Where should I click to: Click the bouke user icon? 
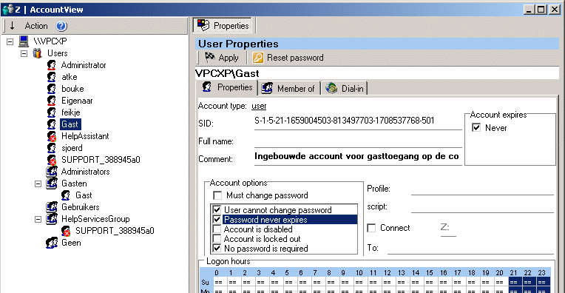52,89
